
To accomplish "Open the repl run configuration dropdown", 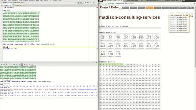I will pyautogui.click(x=81, y=3).
